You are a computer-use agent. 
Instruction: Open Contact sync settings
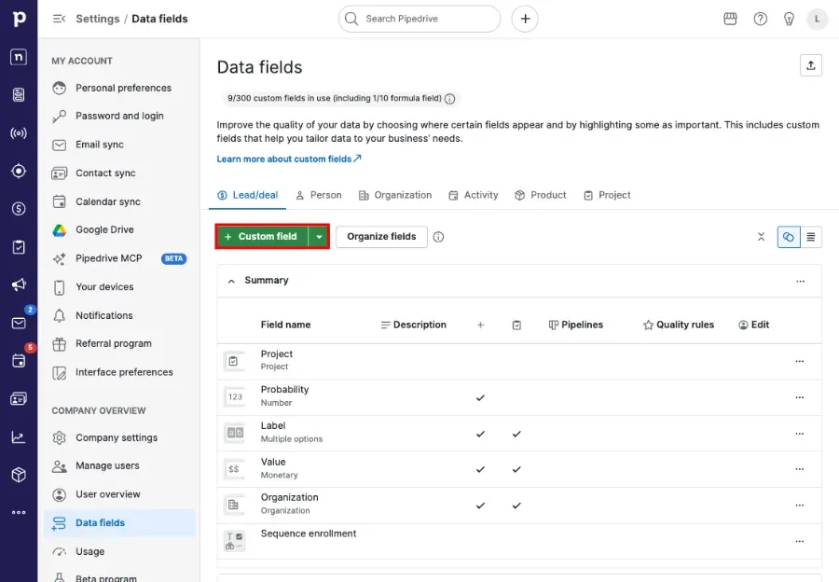coord(119,173)
